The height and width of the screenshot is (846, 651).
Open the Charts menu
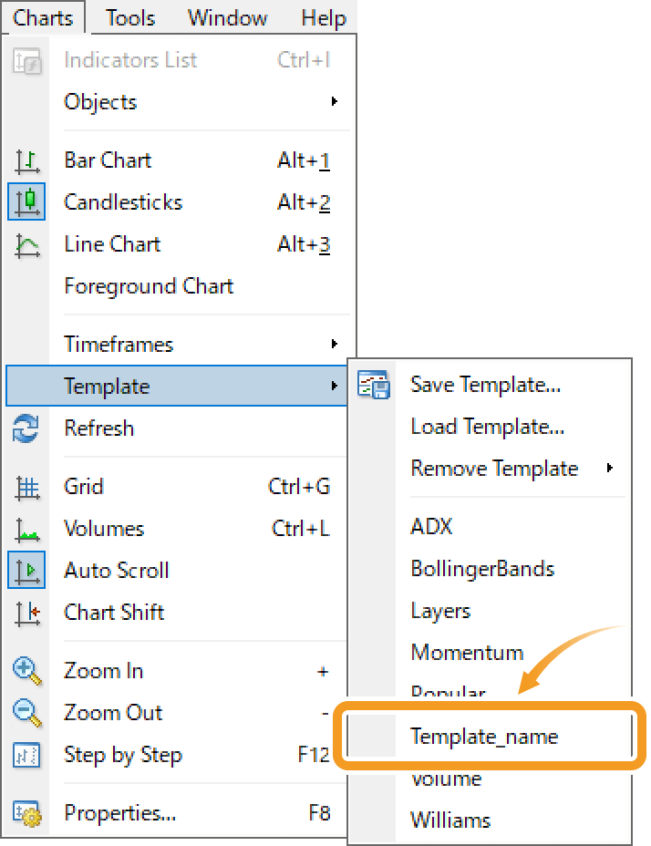(x=43, y=18)
